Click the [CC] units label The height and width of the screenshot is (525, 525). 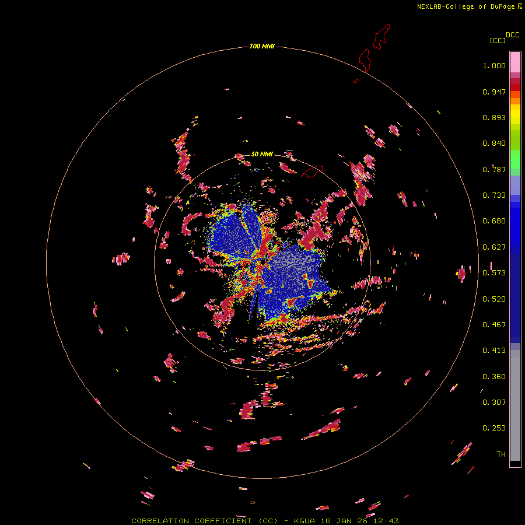[498, 40]
